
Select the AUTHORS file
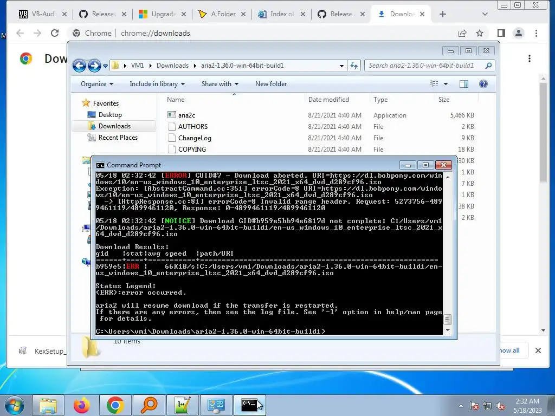point(193,127)
